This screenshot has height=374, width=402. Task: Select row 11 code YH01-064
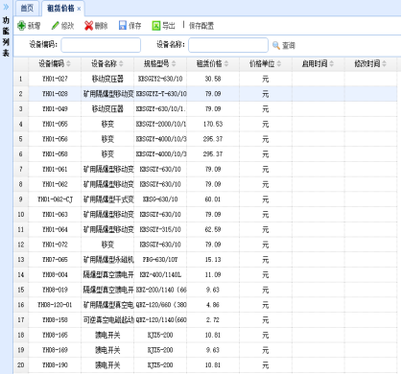[55, 229]
